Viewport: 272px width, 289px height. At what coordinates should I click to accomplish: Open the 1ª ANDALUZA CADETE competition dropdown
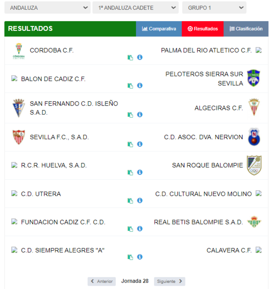[x=135, y=8]
